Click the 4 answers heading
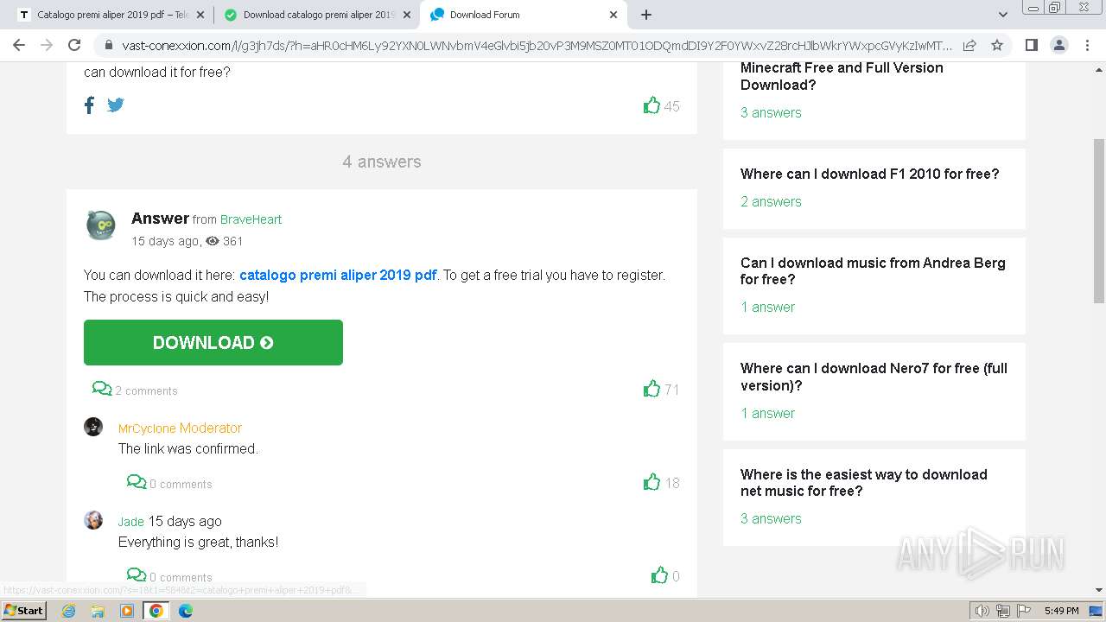Image resolution: width=1106 pixels, height=622 pixels. pyautogui.click(x=382, y=162)
